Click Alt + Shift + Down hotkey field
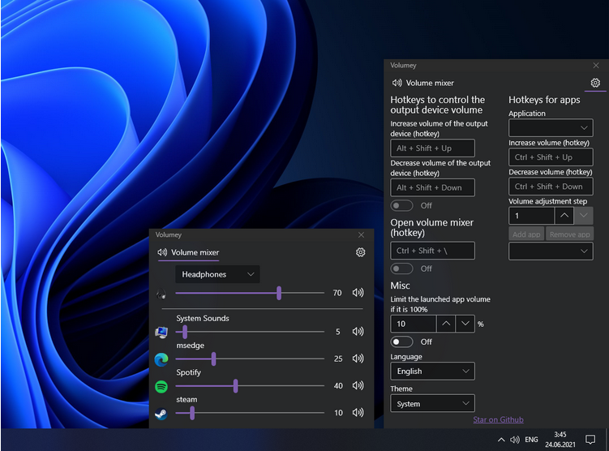609x451 pixels. click(432, 187)
